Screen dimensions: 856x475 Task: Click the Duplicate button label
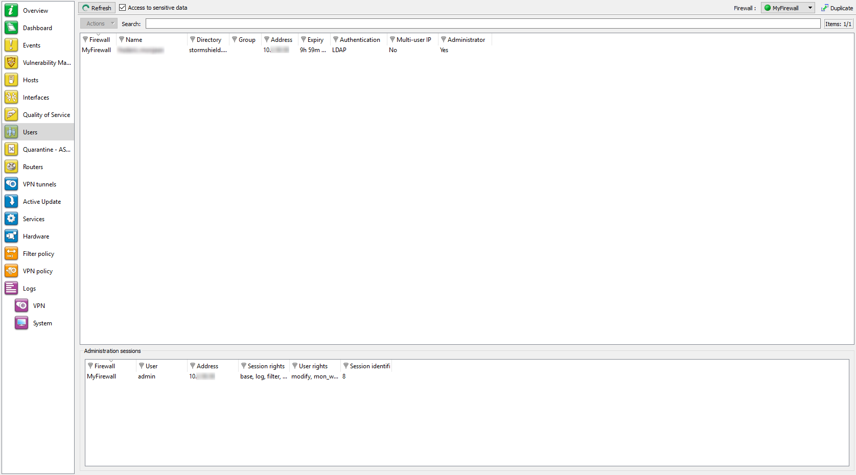(841, 8)
